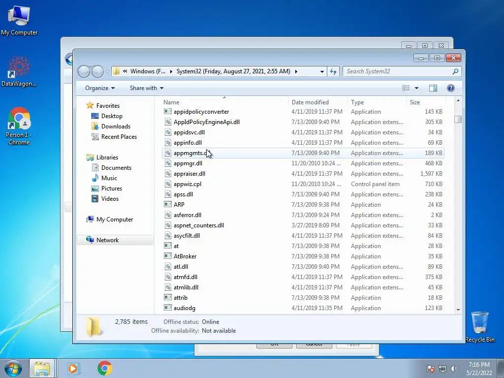Select the appwiz.cpl control panel item
This screenshot has height=378, width=504.
pyautogui.click(x=303, y=184)
